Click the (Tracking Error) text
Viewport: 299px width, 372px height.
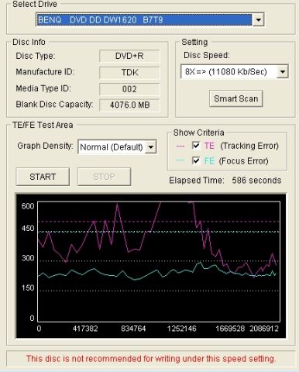pyautogui.click(x=249, y=146)
